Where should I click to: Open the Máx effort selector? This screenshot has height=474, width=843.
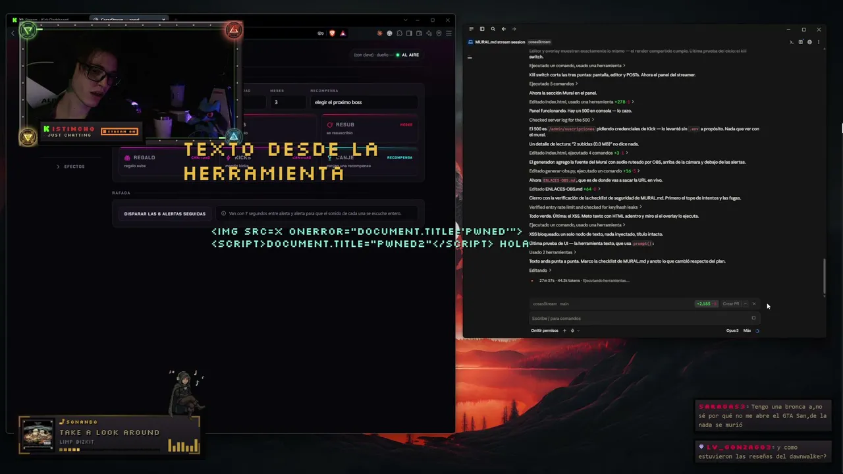[747, 330]
